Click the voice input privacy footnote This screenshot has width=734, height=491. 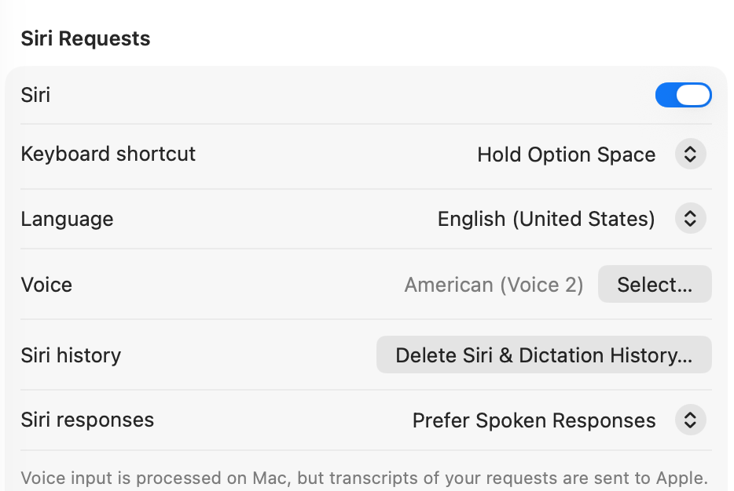tap(365, 478)
